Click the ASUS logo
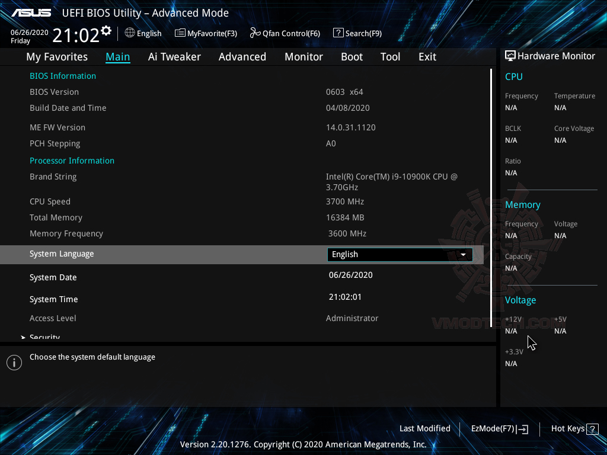This screenshot has height=455, width=607. pyautogui.click(x=31, y=13)
